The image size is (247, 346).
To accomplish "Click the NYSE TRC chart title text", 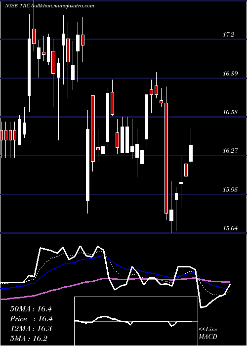I will point(49,5).
